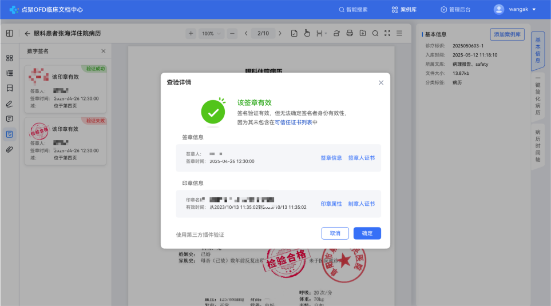Close the 查验详情 dialog

pos(381,82)
